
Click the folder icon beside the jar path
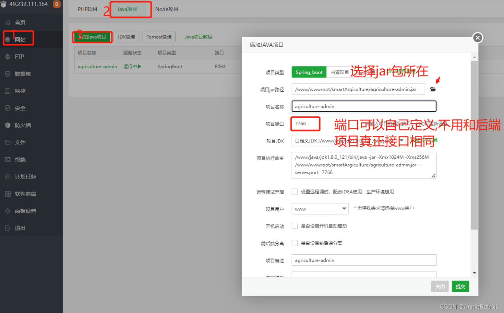coord(432,89)
